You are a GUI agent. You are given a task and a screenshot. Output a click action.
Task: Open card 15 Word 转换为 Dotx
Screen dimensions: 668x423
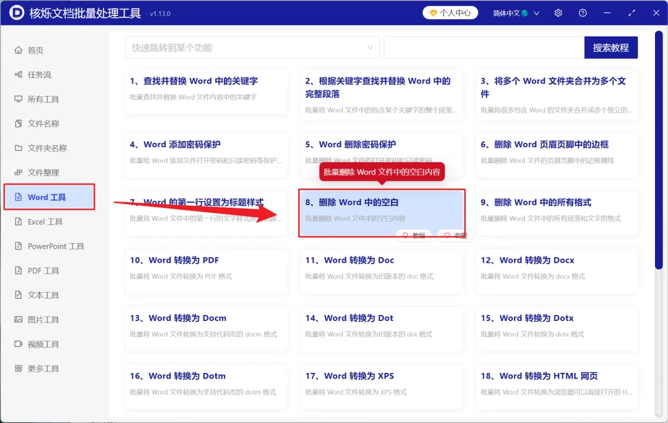point(557,329)
